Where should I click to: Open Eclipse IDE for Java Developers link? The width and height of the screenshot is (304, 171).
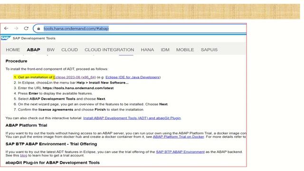[133, 77]
